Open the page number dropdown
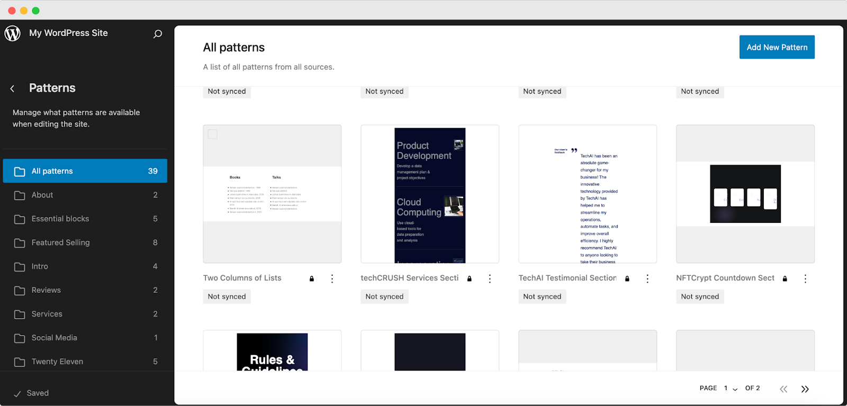The width and height of the screenshot is (847, 406). click(x=731, y=389)
